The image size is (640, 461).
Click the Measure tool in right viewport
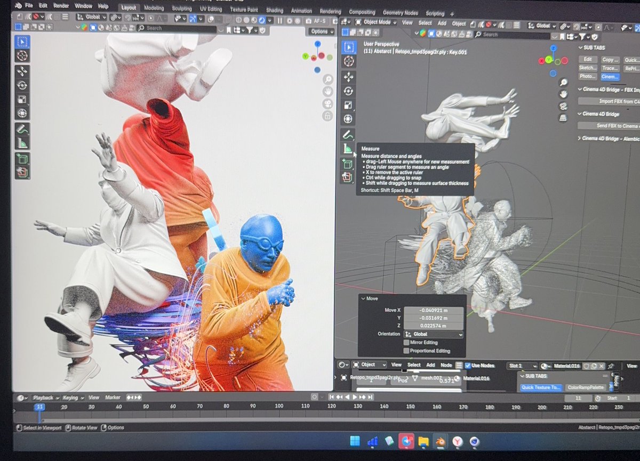348,149
